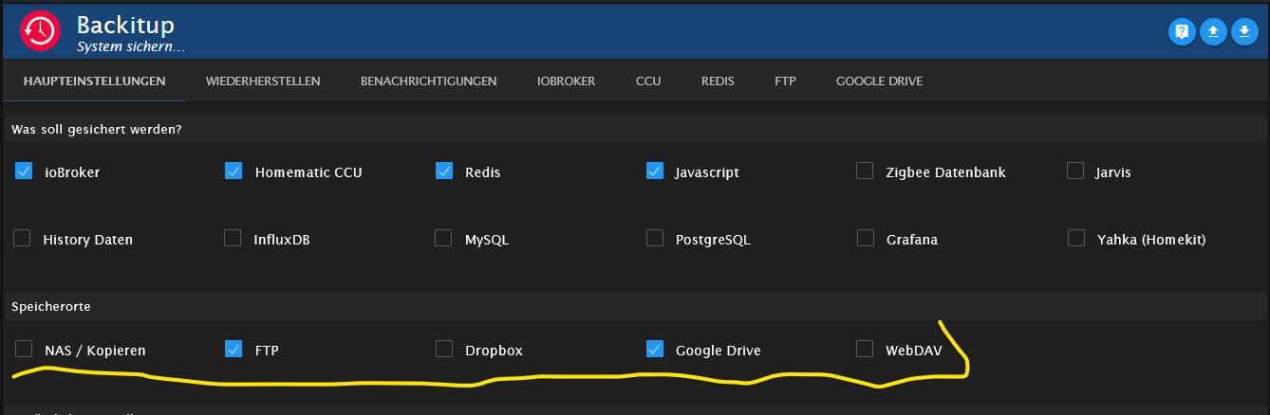1270x415 pixels.
Task: Click the Backitup title text
Action: coord(125,25)
